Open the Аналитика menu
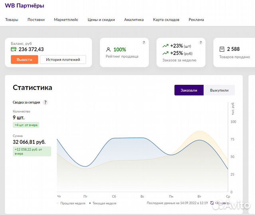Screen dimensions: 255x215 point(134,20)
